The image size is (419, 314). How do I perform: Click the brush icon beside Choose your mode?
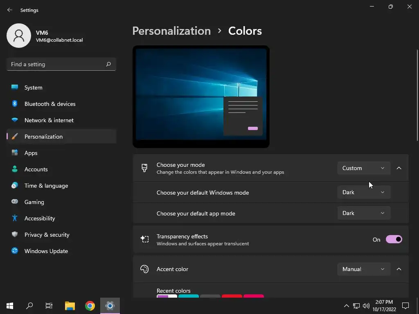coord(144,168)
